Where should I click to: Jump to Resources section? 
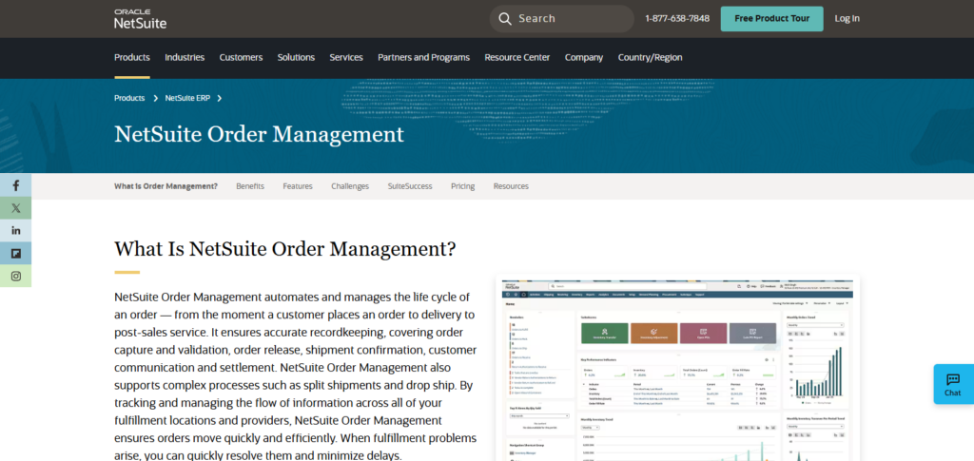tap(511, 186)
